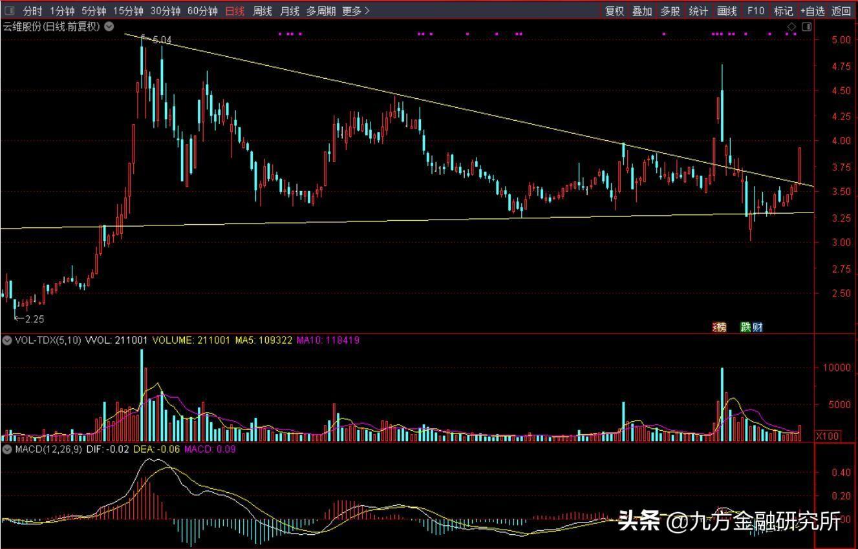858x549 pixels.
Task: Click the DEA: -0.06 value
Action: coord(156,449)
